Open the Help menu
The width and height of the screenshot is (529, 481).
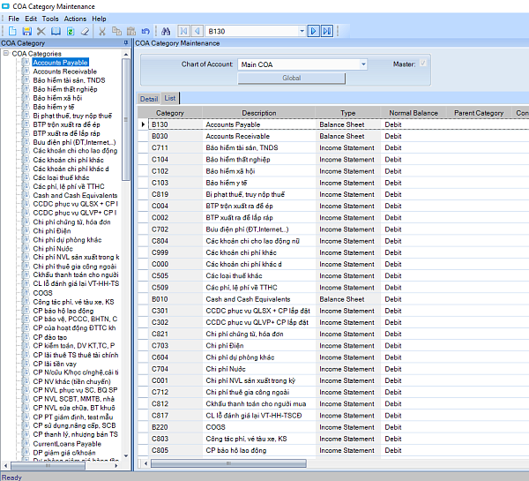99,19
